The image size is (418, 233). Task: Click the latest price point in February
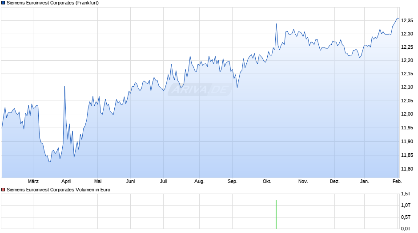tap(398, 18)
